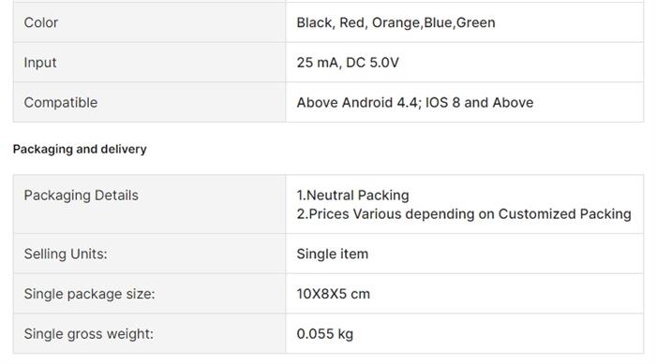Select the 1.Neutral Packing line
The image size is (656, 364).
click(352, 196)
